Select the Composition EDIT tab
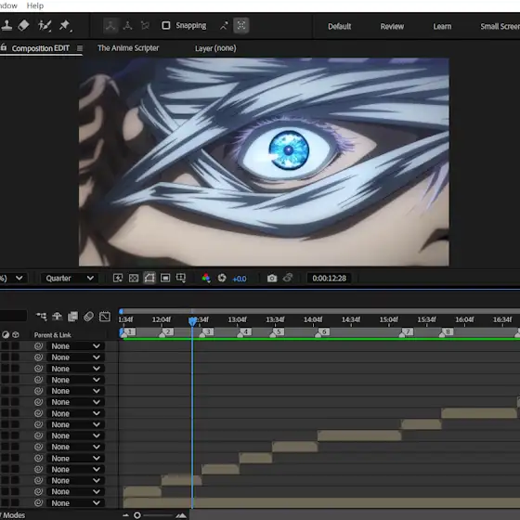This screenshot has height=520, width=520. pyautogui.click(x=41, y=48)
